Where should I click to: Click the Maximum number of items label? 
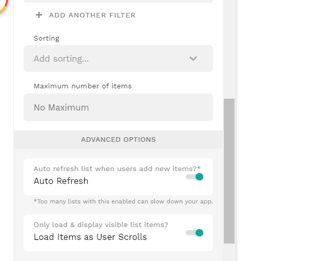pos(83,86)
